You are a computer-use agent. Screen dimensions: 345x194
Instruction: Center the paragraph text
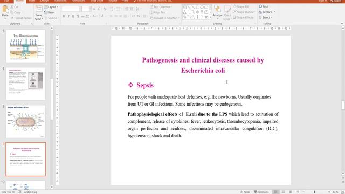coord(116,16)
